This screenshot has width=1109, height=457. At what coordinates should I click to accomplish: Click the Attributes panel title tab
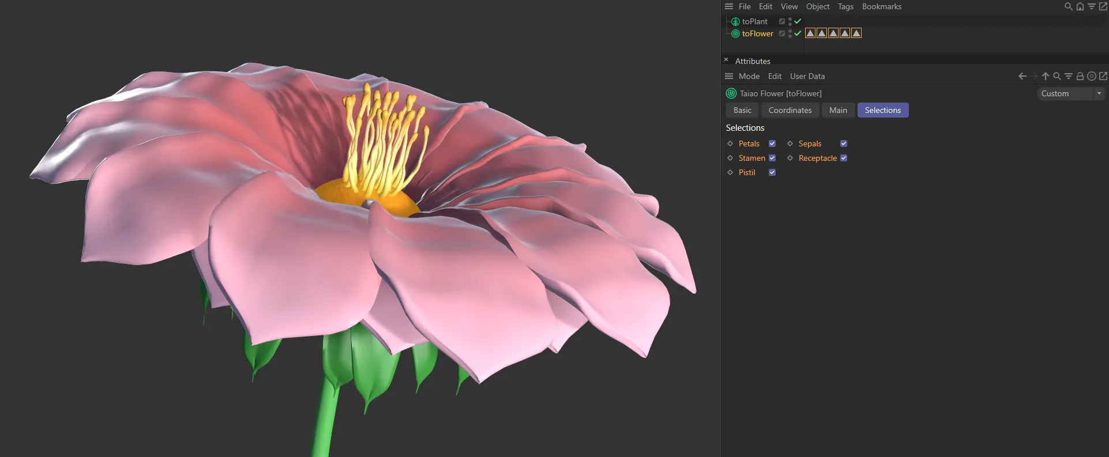tap(753, 61)
